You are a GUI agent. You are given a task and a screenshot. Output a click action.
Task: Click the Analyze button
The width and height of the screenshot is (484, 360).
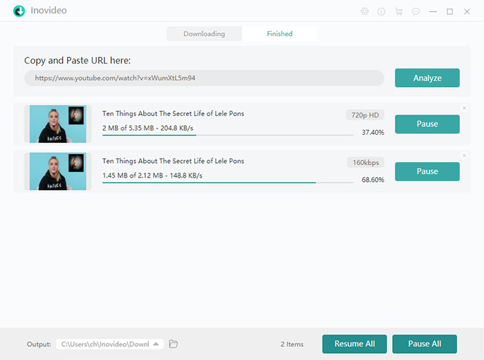[427, 78]
